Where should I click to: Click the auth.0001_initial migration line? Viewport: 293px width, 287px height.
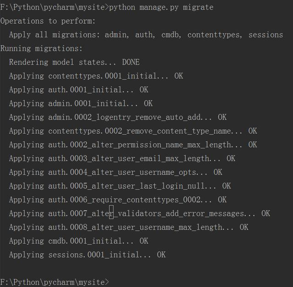pos(78,90)
